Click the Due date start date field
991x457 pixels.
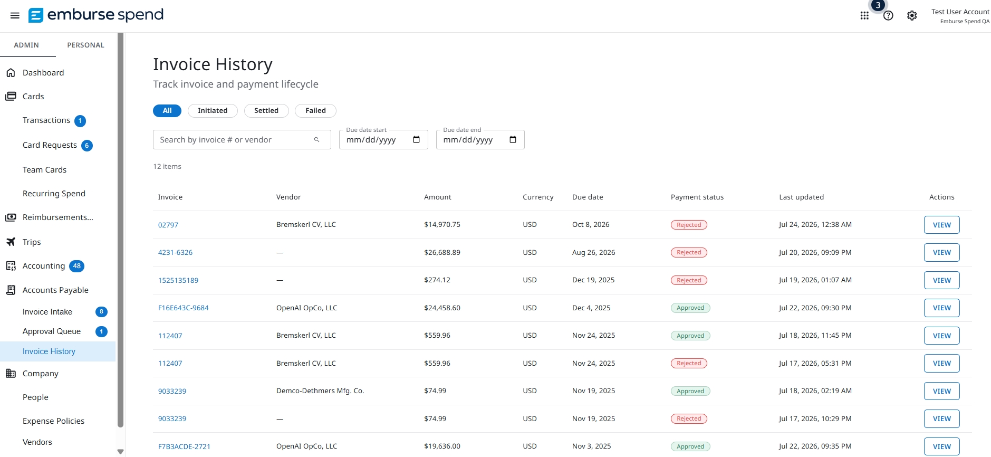click(x=383, y=140)
